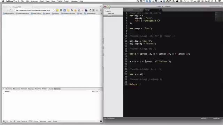This screenshot has height=125, width=223.
Task: Click the 'var y = obj;' code line
Action: pos(137,74)
